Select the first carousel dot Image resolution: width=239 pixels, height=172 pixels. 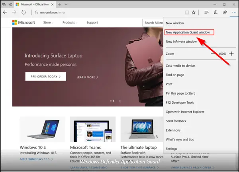[x=111, y=101]
